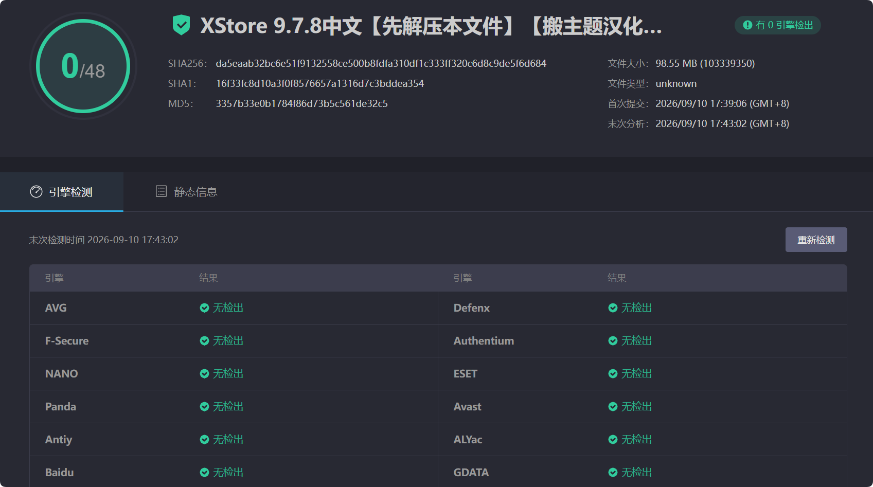Click the 无检出 result for ESET
This screenshot has height=487, width=873.
click(636, 374)
